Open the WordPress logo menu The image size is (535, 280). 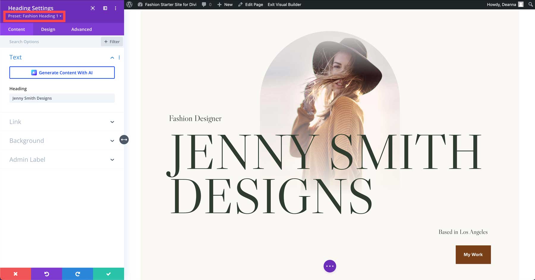pyautogui.click(x=129, y=4)
